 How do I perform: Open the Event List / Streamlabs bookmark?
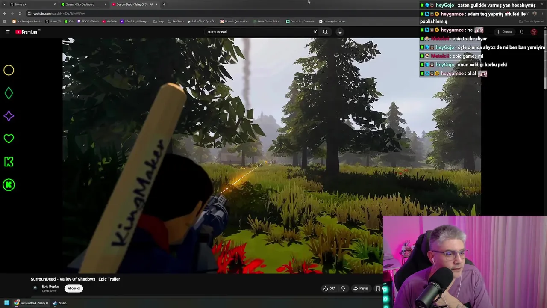(301, 21)
